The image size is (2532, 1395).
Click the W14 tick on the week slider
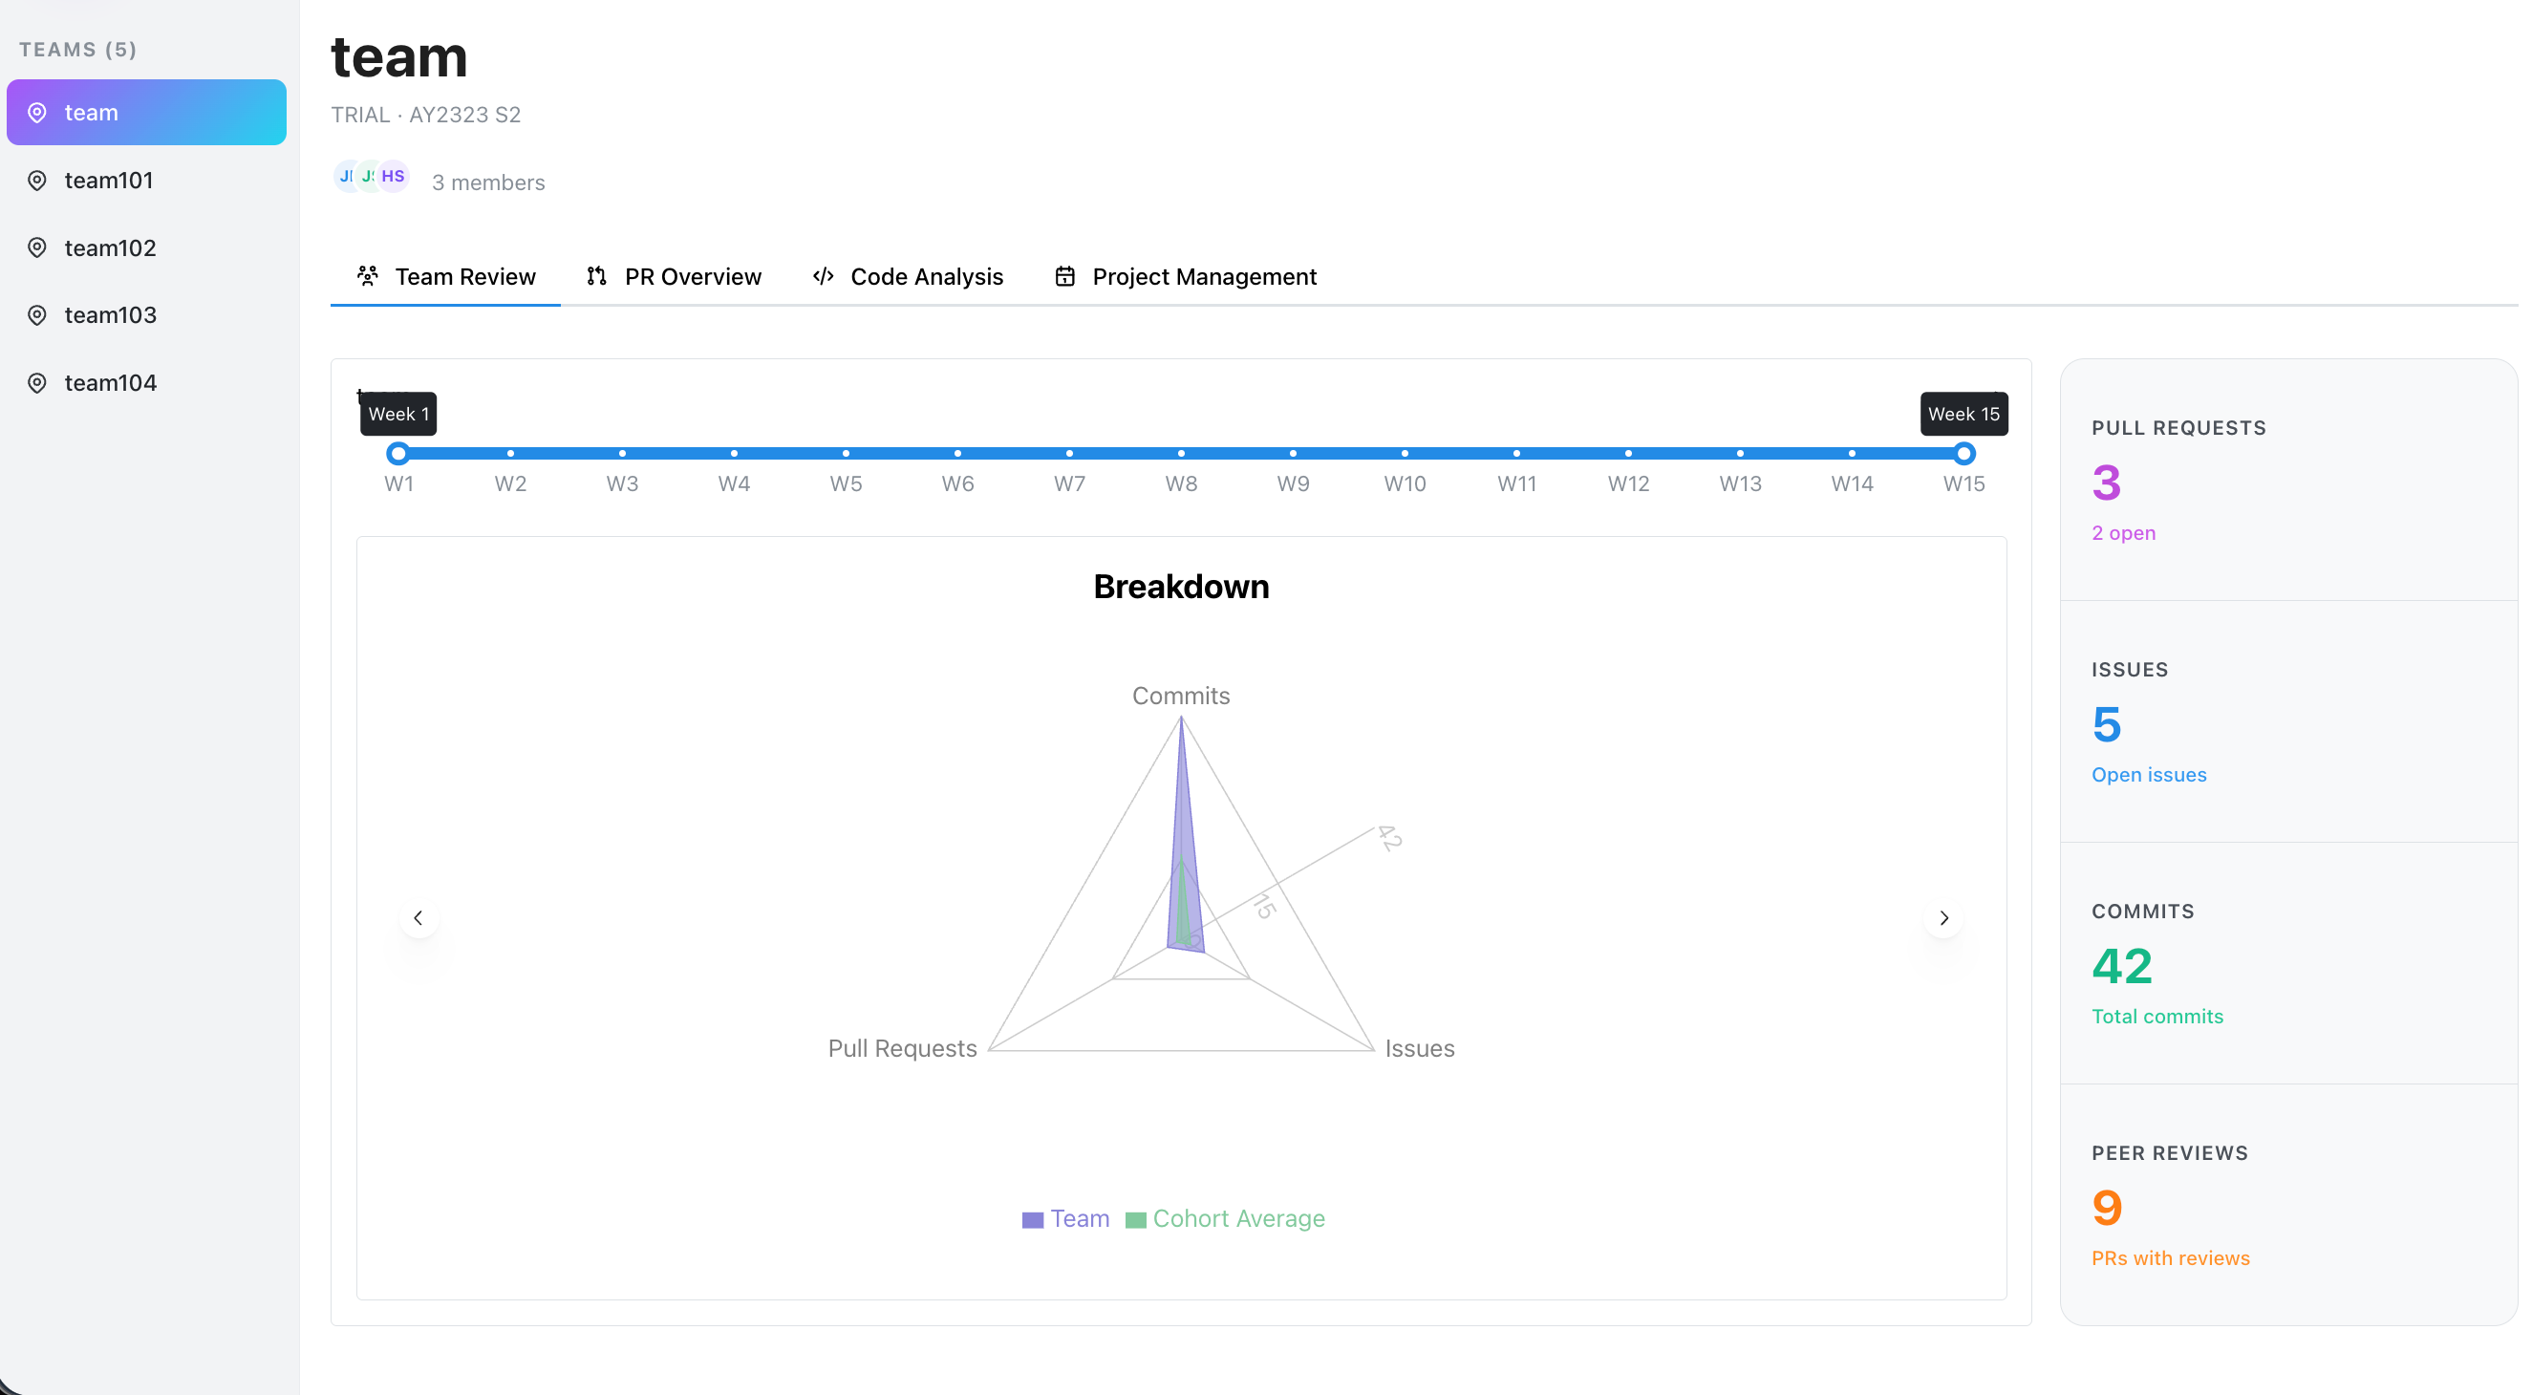point(1853,453)
